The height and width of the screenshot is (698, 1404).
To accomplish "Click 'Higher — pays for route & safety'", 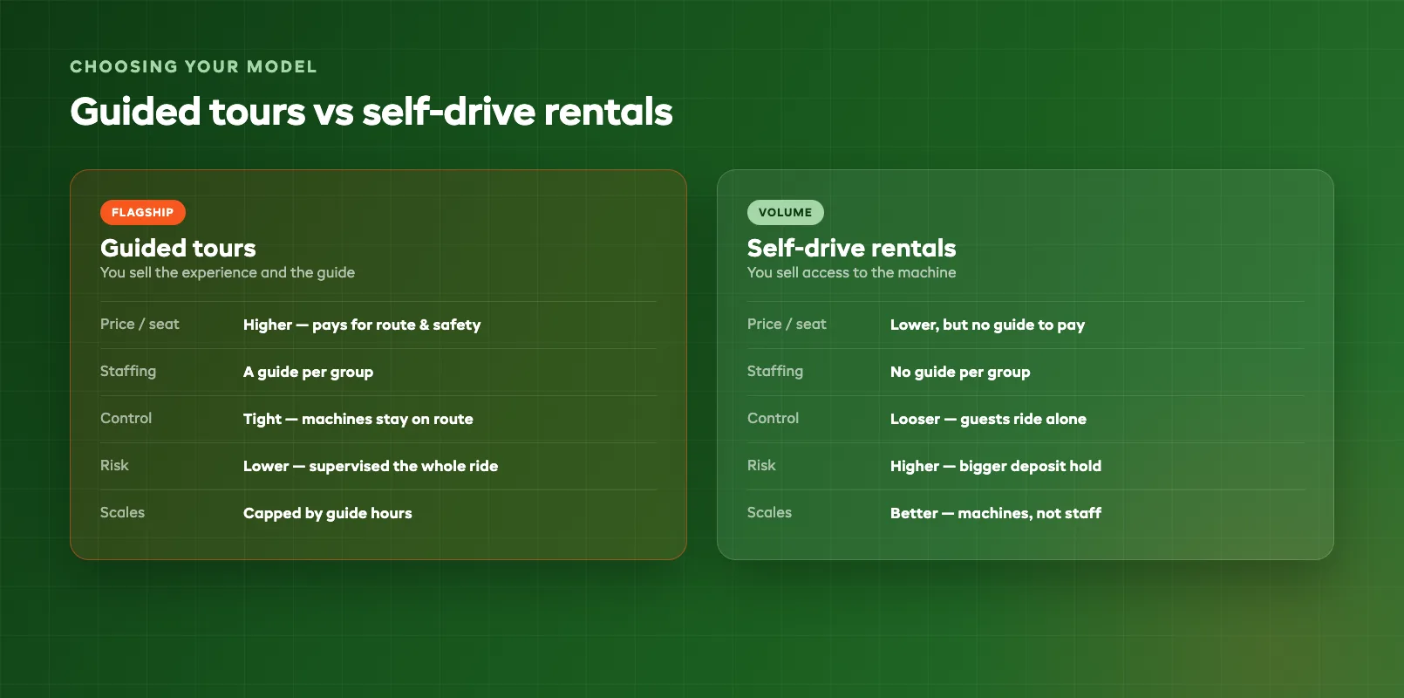I will point(362,325).
